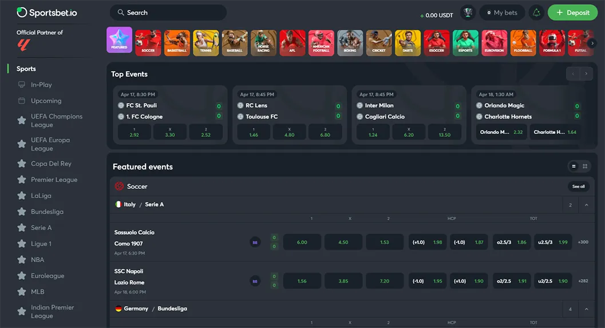Select the Esoccer category icon
Screen dimensions: 605x328
[436, 43]
